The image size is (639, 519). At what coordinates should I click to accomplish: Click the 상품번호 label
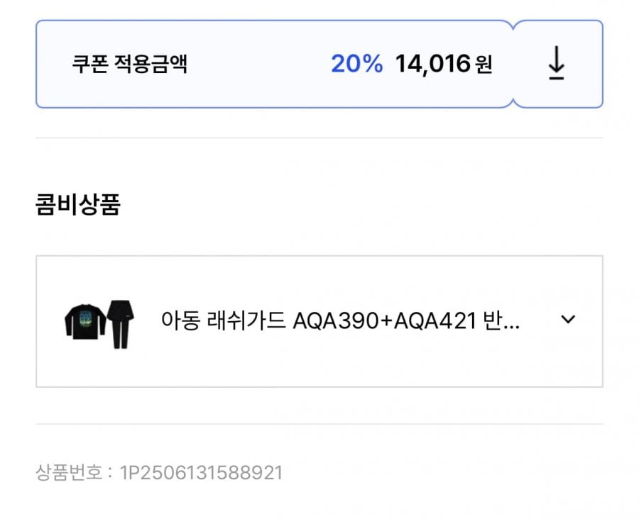coord(69,473)
